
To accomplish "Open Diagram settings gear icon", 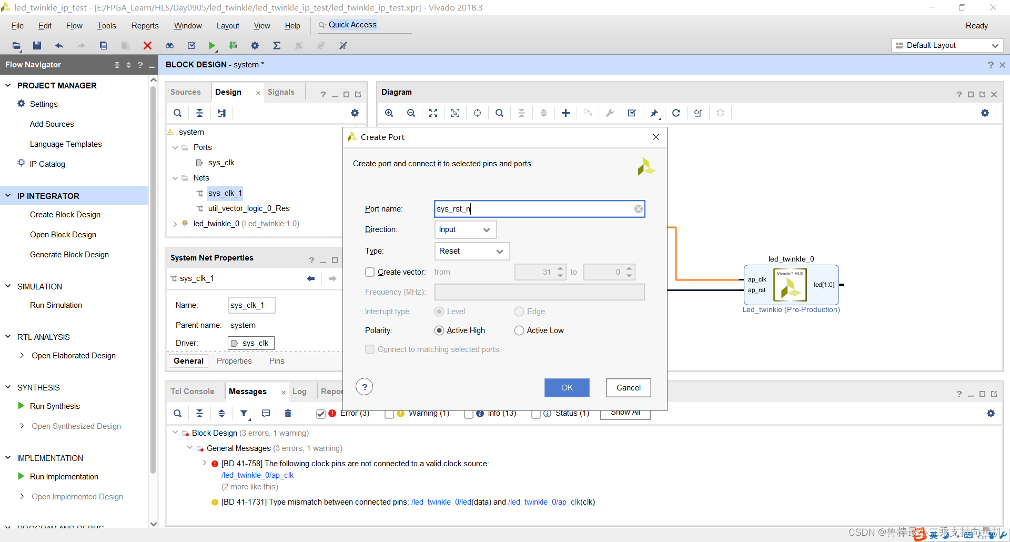I will tap(985, 113).
